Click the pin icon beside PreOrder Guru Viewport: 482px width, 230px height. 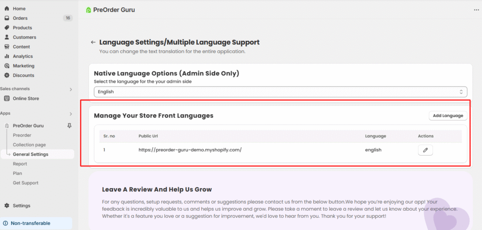click(70, 126)
